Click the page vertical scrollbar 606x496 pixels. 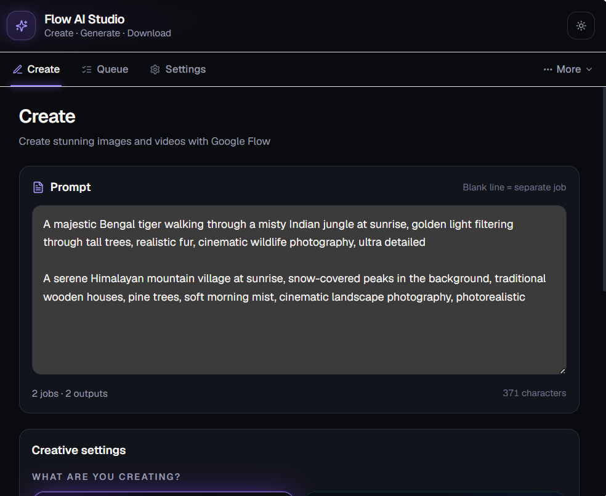(x=604, y=189)
